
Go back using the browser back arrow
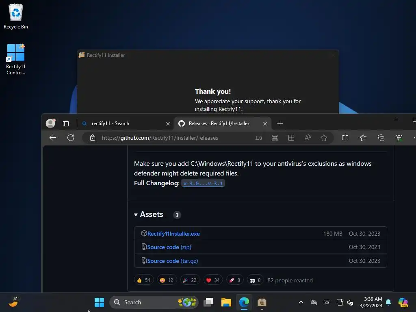click(53, 138)
